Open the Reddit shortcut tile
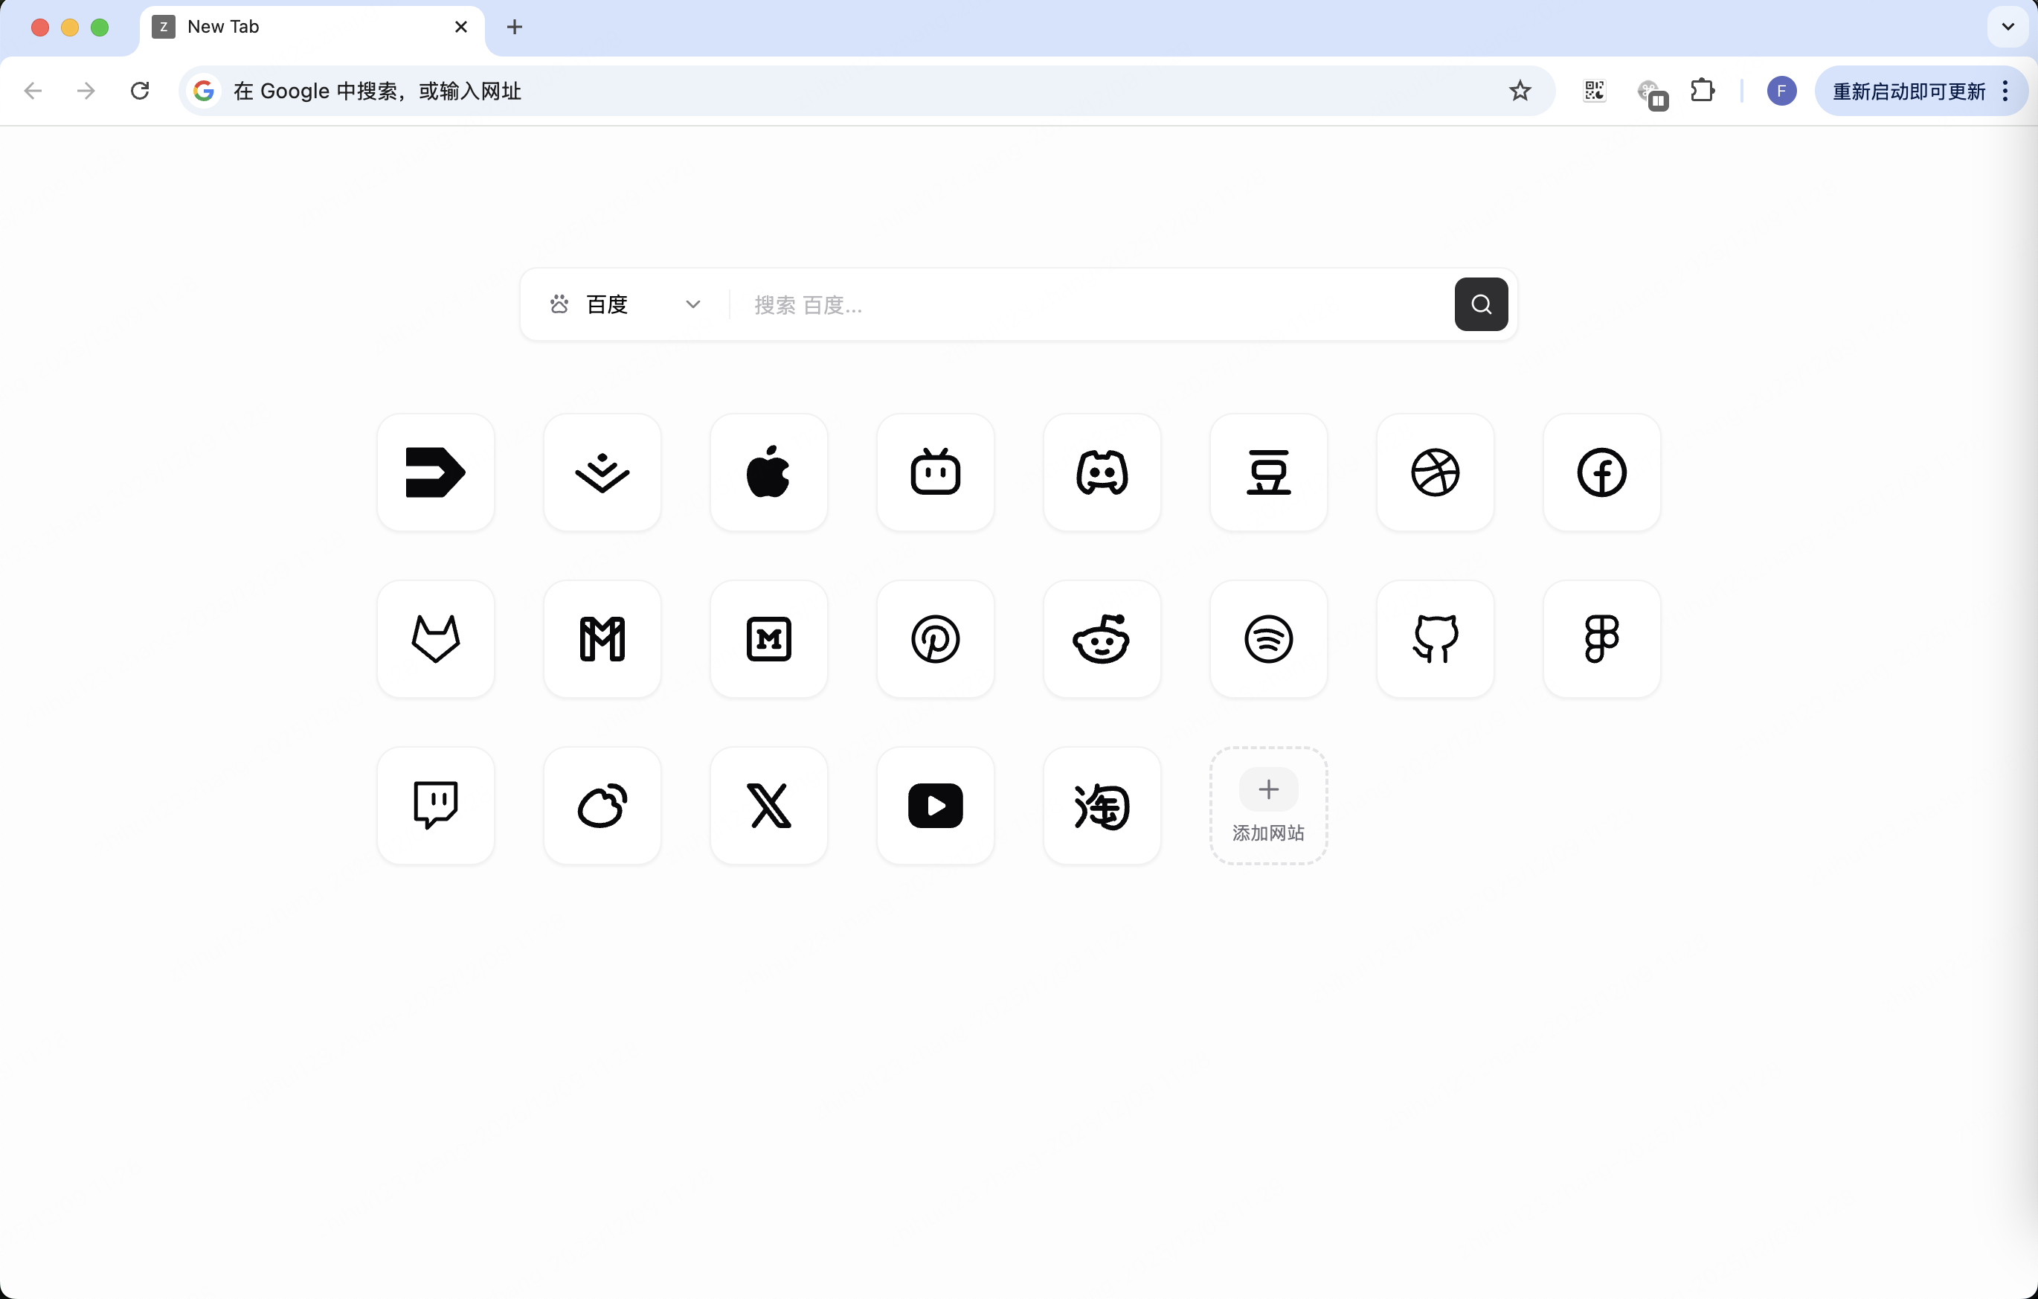 [1101, 638]
